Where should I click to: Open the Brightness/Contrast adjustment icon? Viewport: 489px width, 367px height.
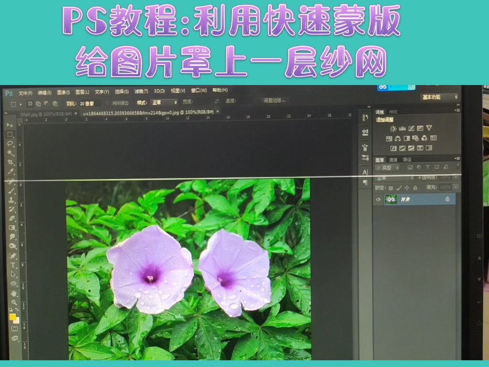393,128
